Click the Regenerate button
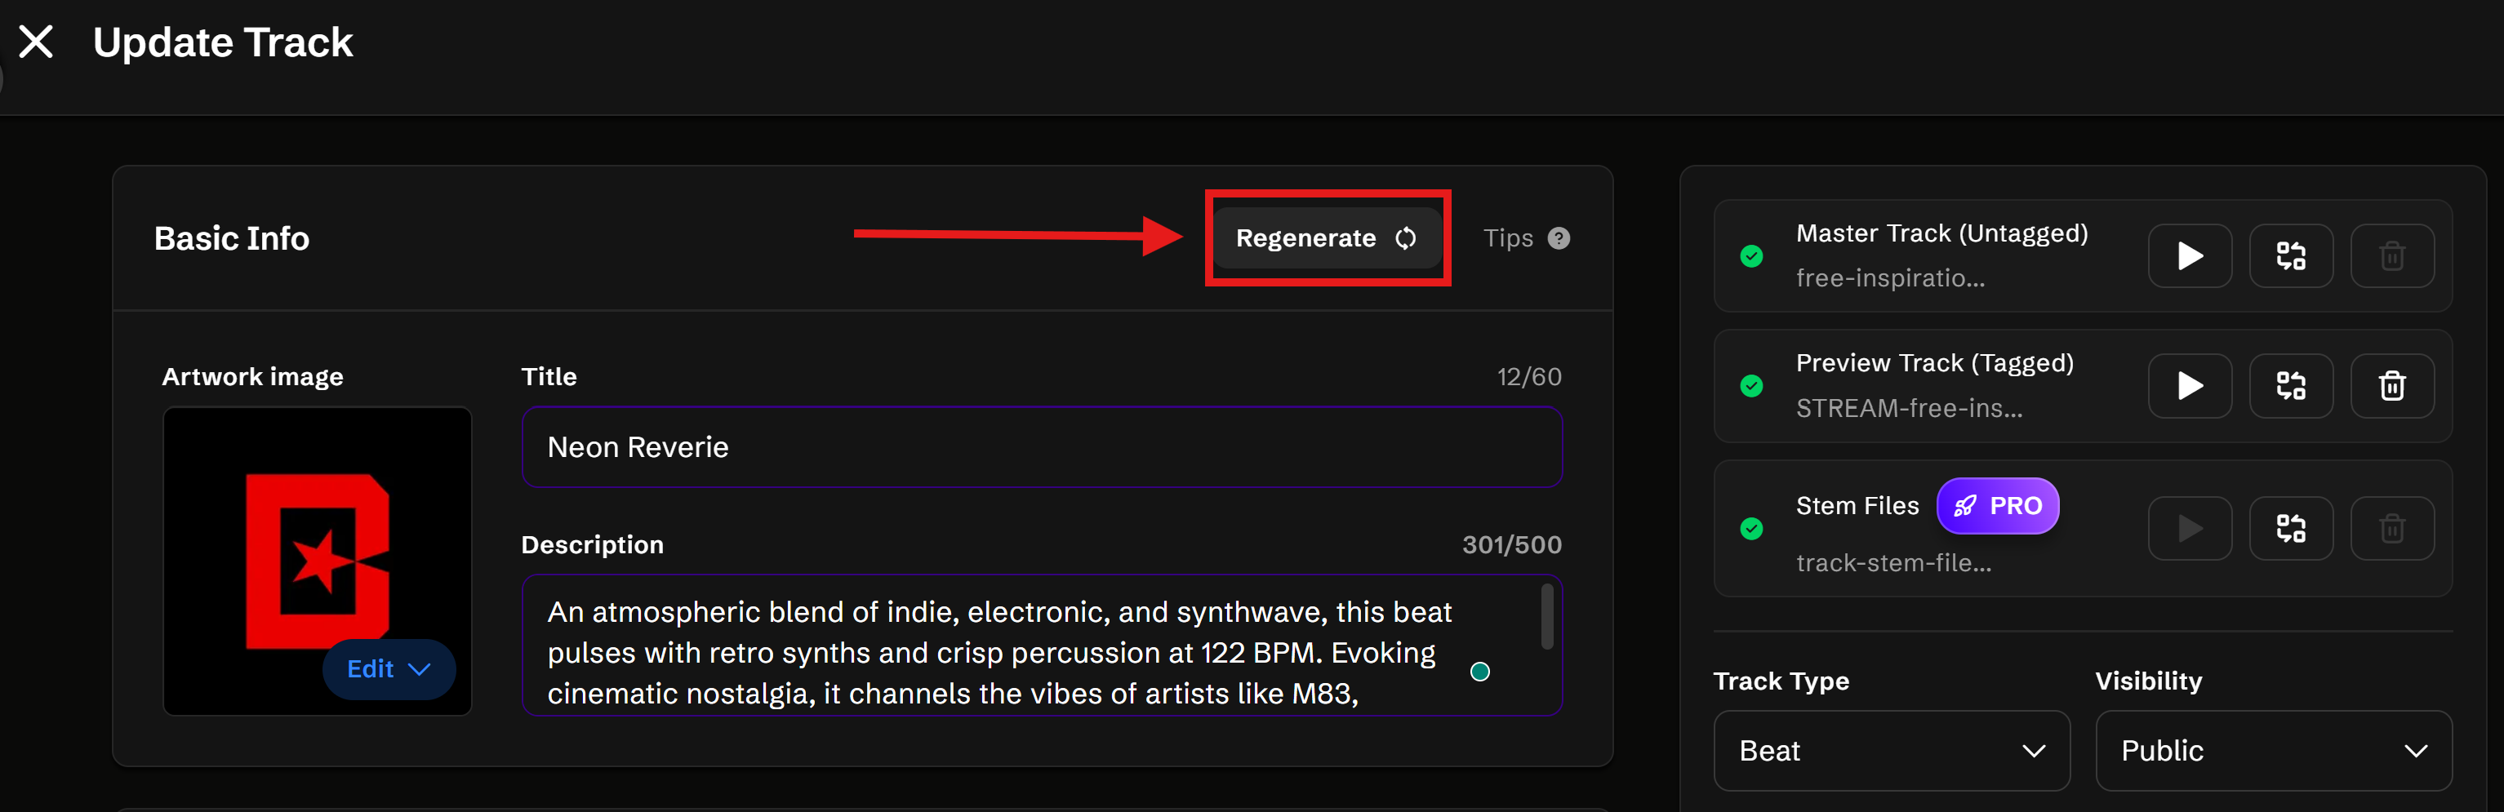Screen dimensions: 2504x812 (x=1326, y=238)
